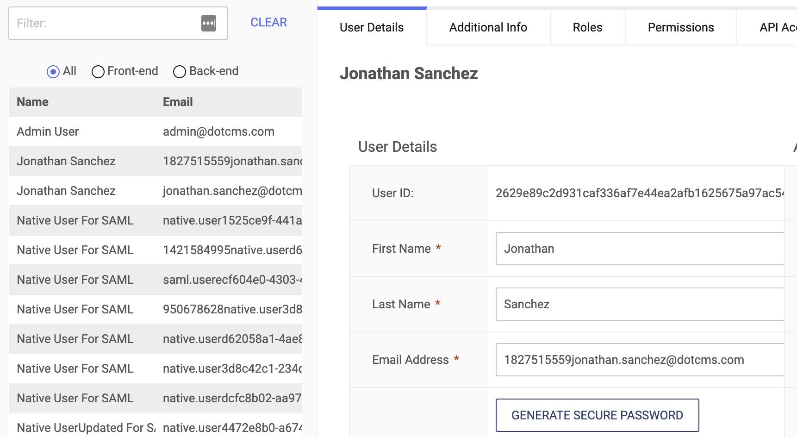Click the Email Address field

pyautogui.click(x=639, y=360)
